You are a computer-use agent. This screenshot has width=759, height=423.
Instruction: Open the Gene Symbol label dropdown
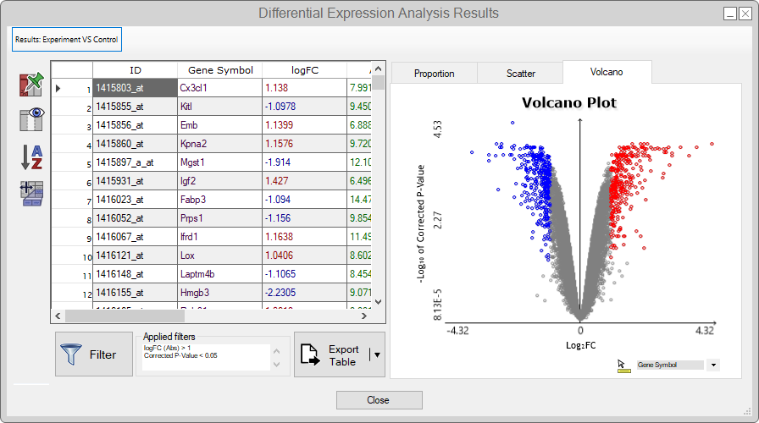[713, 365]
